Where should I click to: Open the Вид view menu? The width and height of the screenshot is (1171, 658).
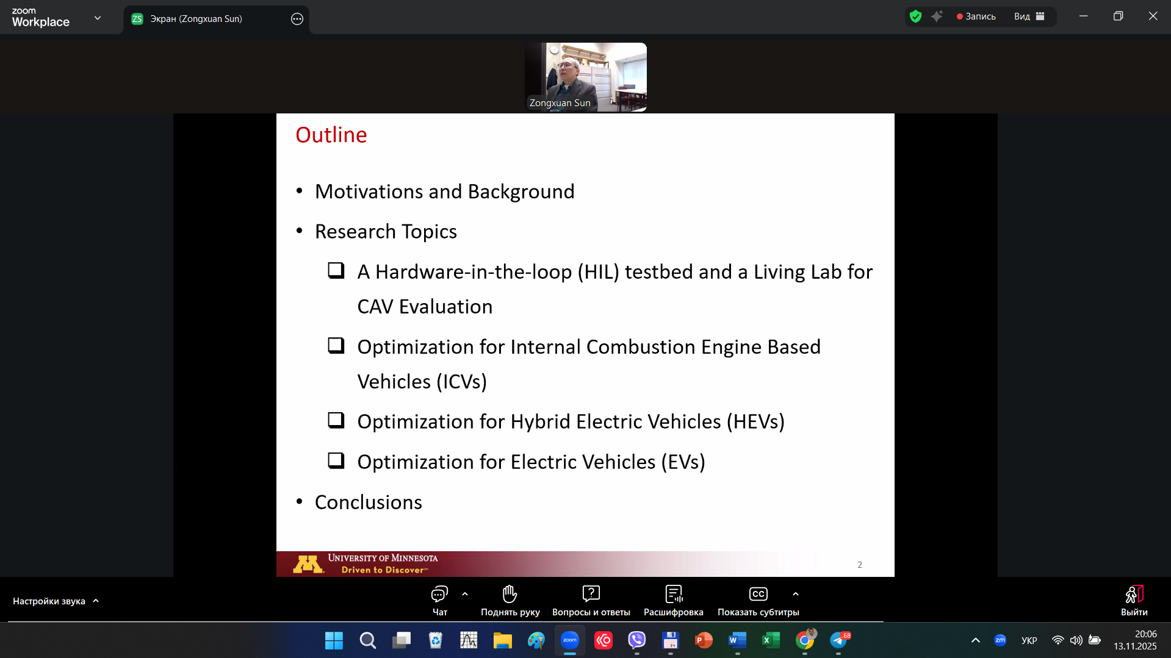click(1029, 16)
